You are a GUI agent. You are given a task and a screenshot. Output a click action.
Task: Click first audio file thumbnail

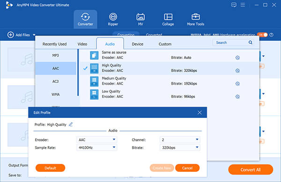(x=21, y=59)
